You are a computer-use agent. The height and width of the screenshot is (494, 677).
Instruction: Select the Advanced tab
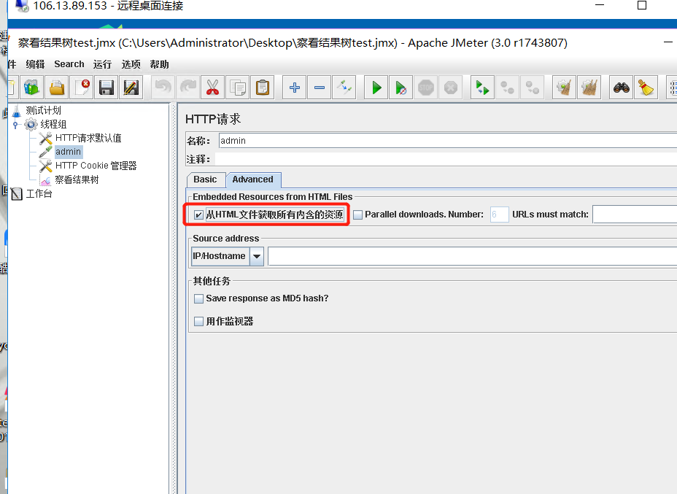tap(253, 180)
